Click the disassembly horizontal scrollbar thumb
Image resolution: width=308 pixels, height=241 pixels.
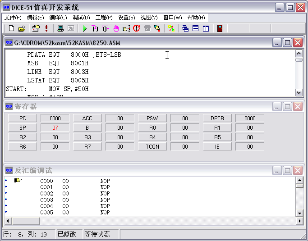tap(26, 221)
